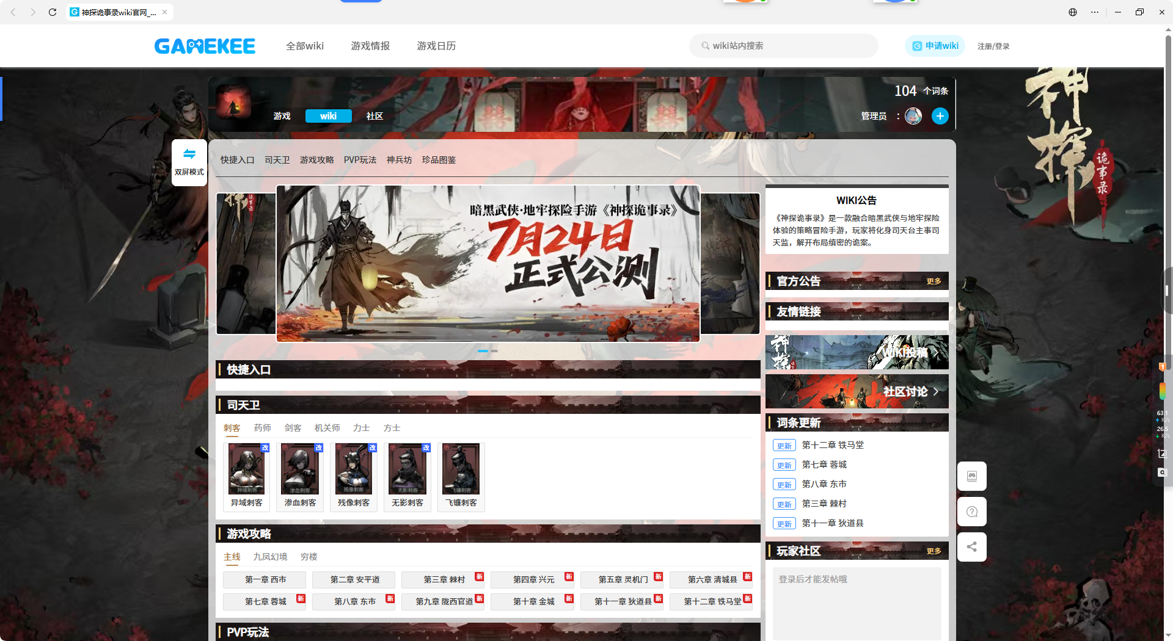Select the 穷楼 guide tab

(309, 557)
